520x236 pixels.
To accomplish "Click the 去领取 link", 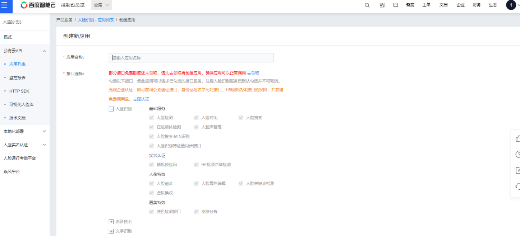I will (253, 73).
